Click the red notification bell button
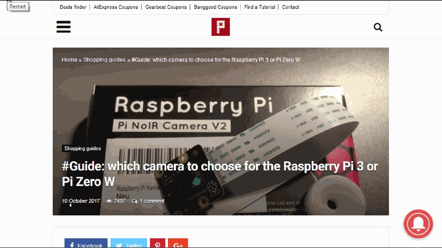 coord(418,224)
